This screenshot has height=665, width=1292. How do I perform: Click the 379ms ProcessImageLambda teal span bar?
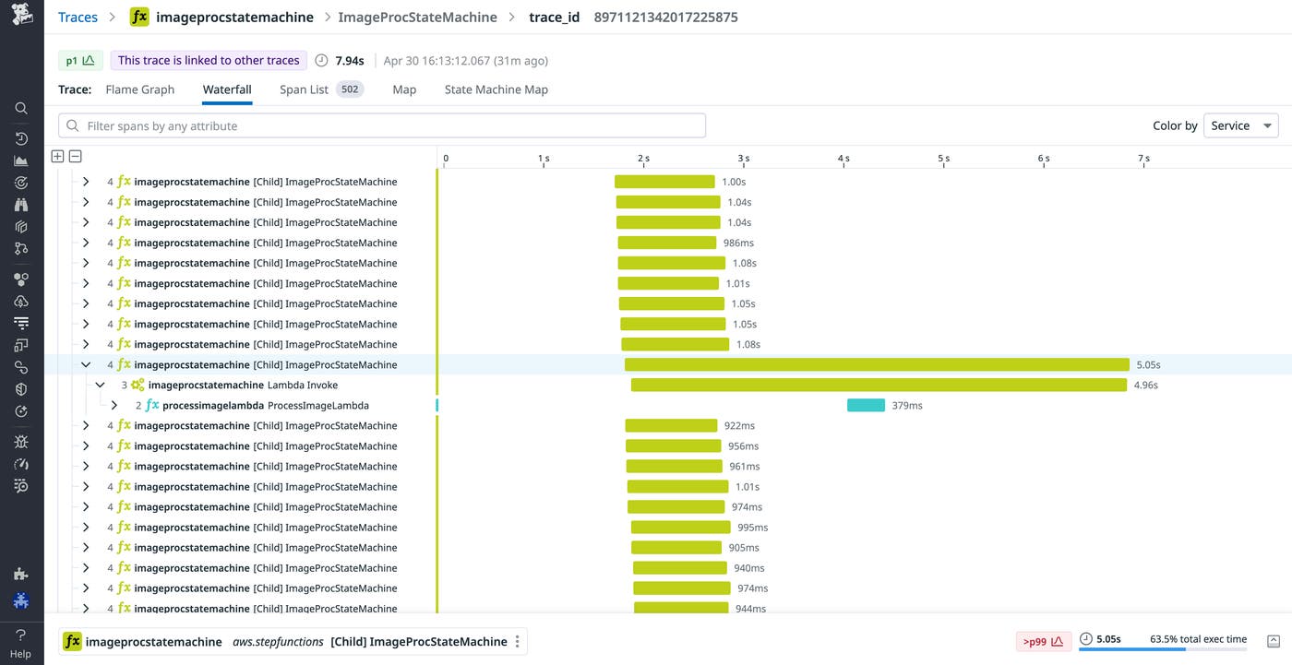pos(866,405)
